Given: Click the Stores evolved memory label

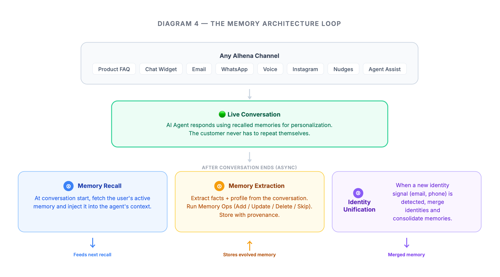Looking at the screenshot, I should [249, 255].
